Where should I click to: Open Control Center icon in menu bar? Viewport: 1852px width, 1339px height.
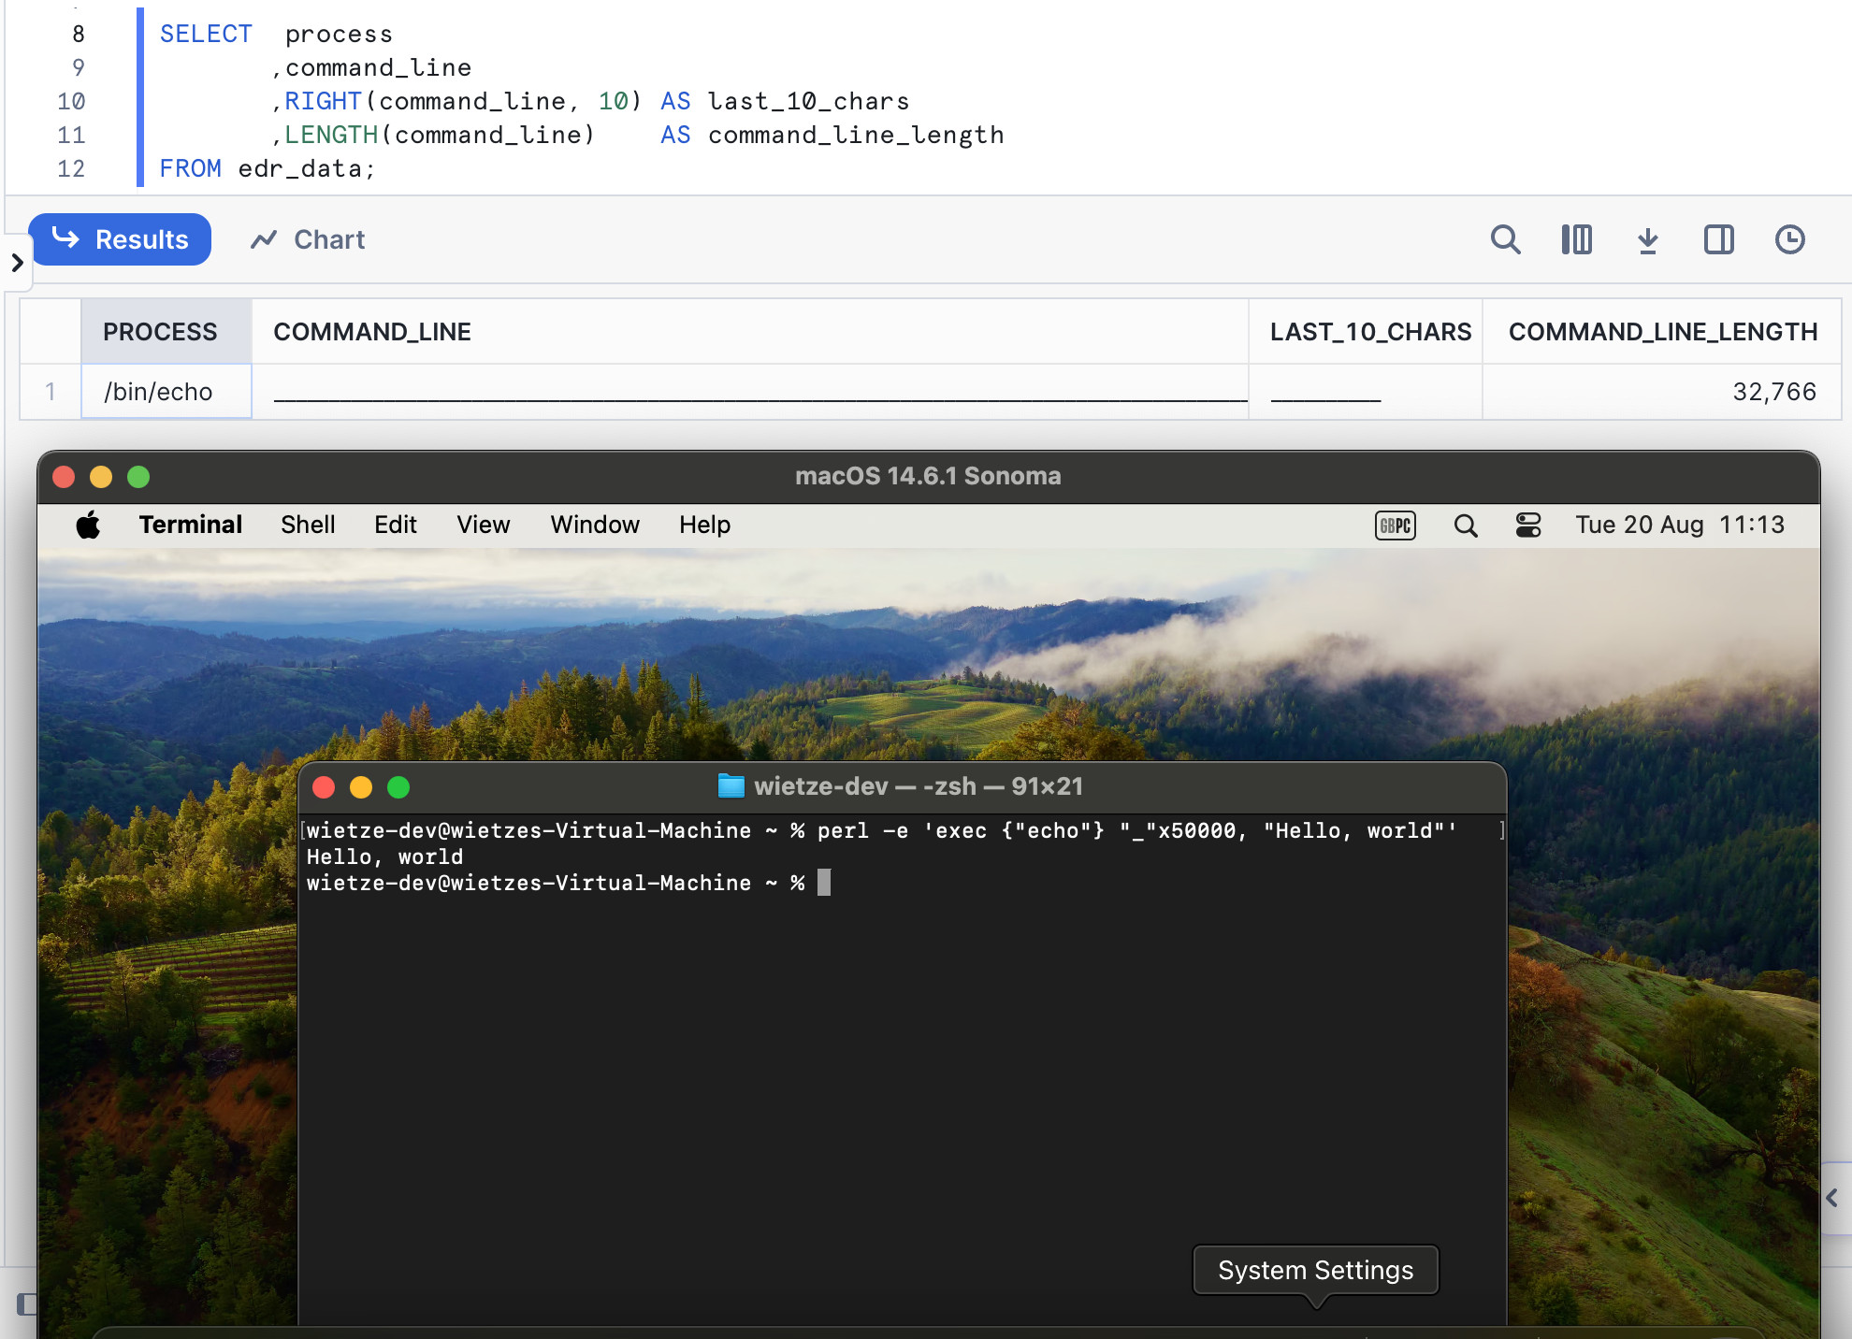pos(1528,526)
